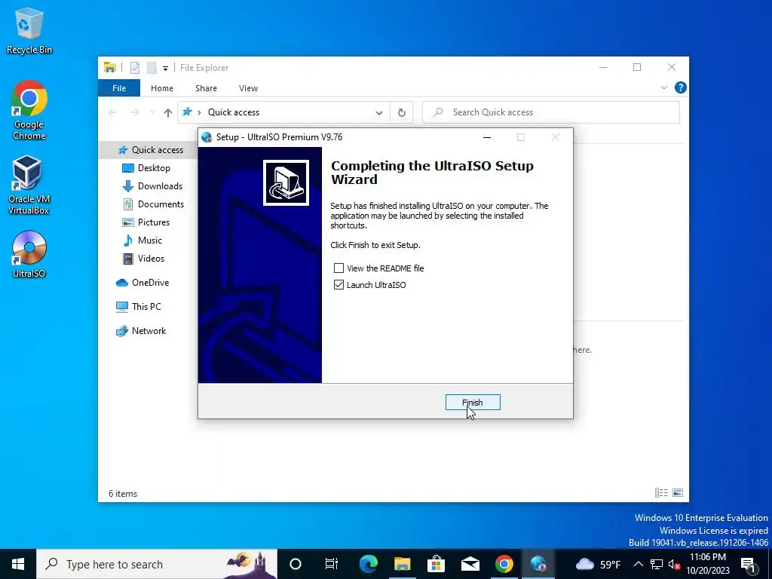Open the network icon in system tray
772x579 pixels.
[x=657, y=564]
